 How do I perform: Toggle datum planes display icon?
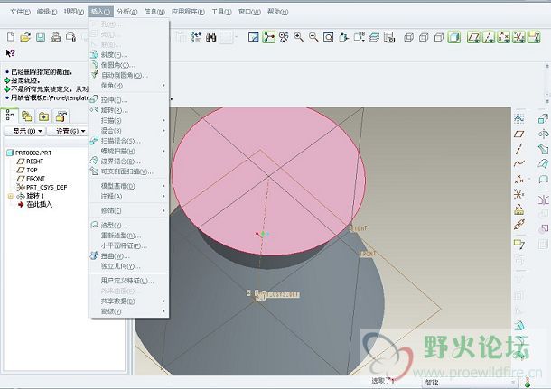[473, 37]
